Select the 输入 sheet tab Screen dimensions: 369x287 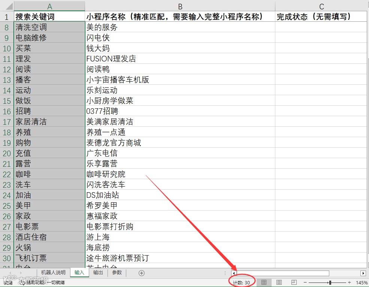pos(79,273)
